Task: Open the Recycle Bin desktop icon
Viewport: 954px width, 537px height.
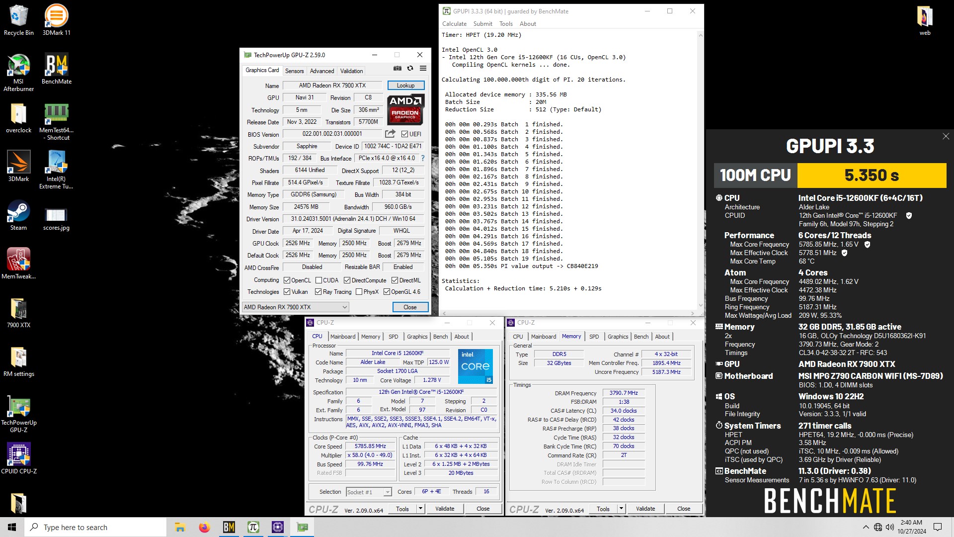Action: [x=18, y=20]
